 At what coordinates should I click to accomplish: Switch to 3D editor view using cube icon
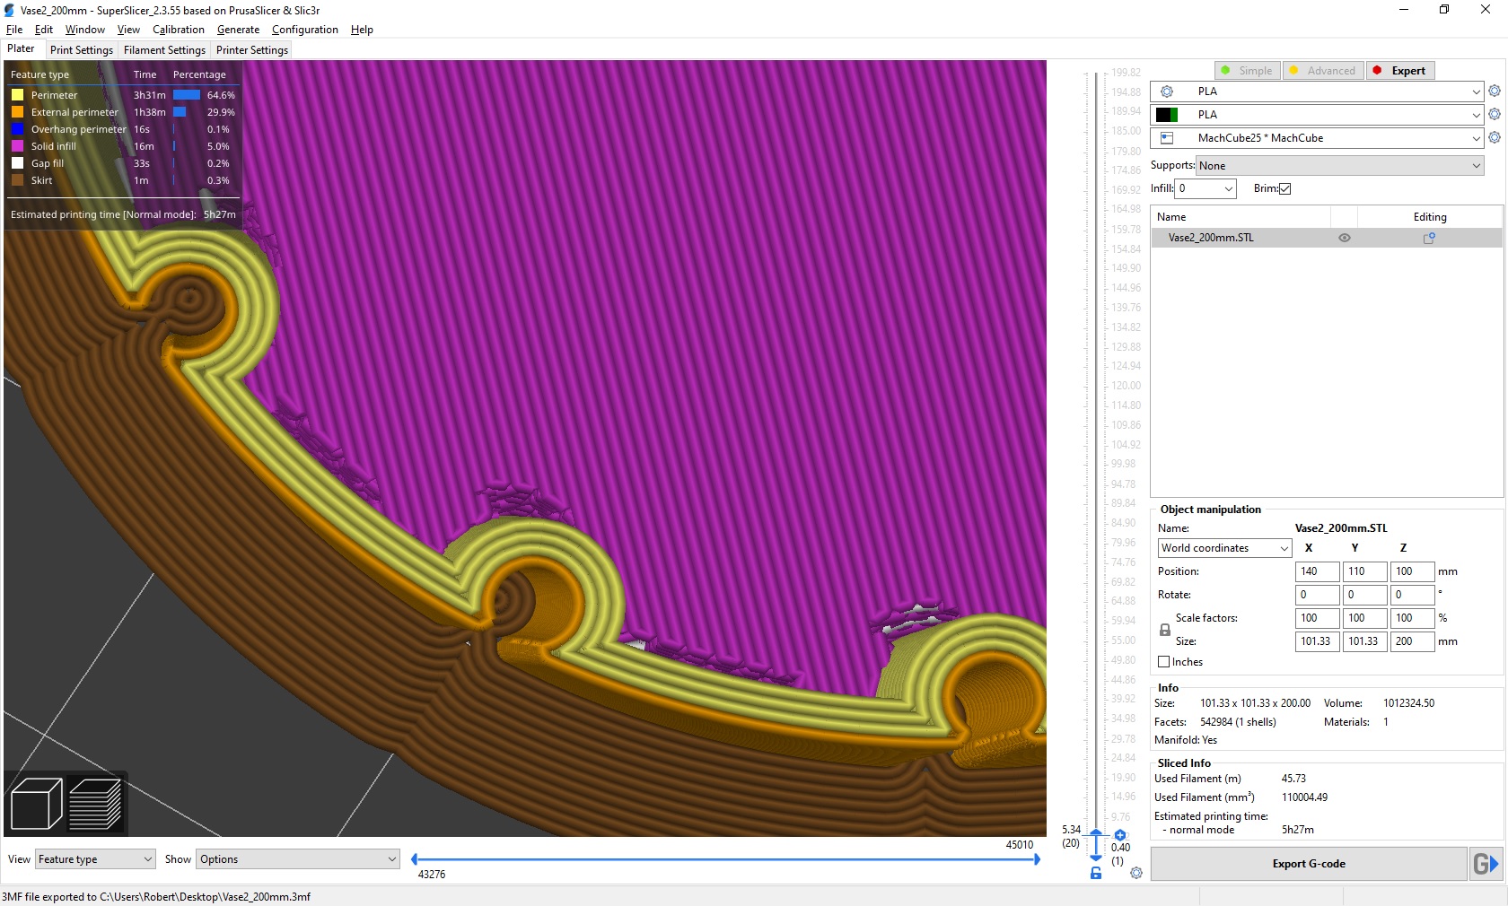(35, 803)
